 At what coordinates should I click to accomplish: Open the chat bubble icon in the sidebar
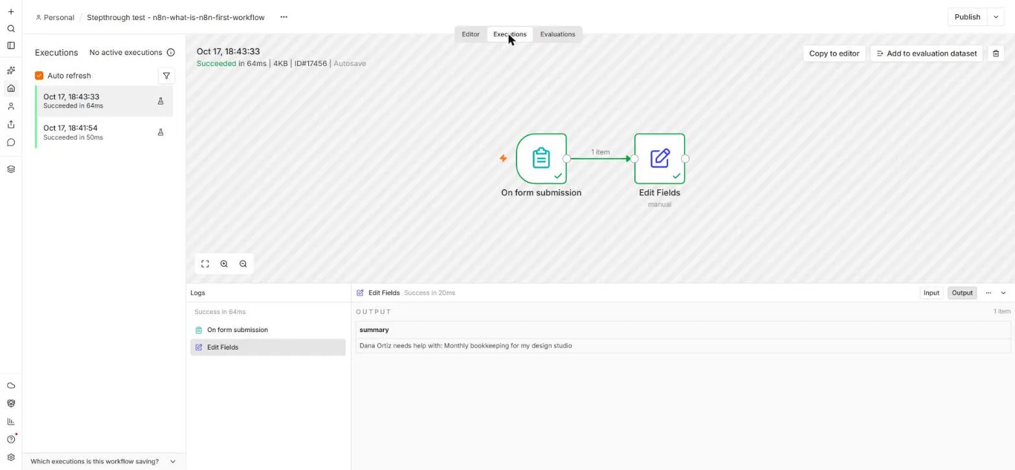(x=11, y=142)
